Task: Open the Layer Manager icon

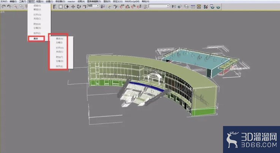Action: [x=186, y=6]
